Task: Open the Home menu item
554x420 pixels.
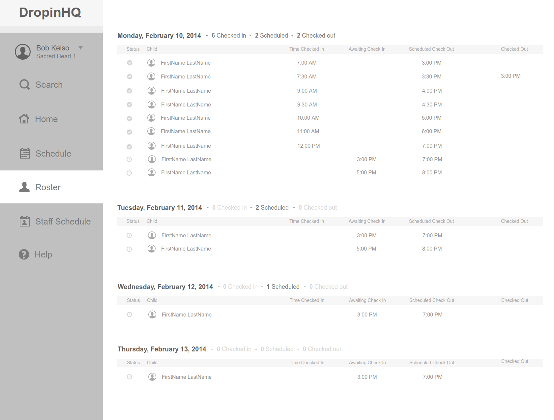Action: (x=38, y=119)
